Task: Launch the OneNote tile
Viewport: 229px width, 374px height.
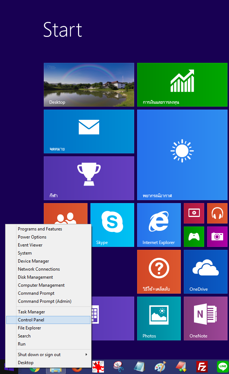Action: pos(205,318)
